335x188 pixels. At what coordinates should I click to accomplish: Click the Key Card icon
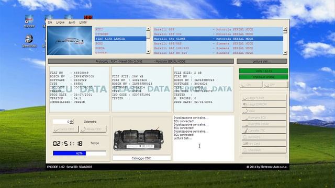pos(245,144)
